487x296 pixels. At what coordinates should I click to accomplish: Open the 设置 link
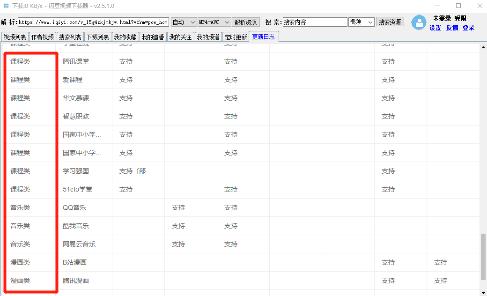(435, 28)
